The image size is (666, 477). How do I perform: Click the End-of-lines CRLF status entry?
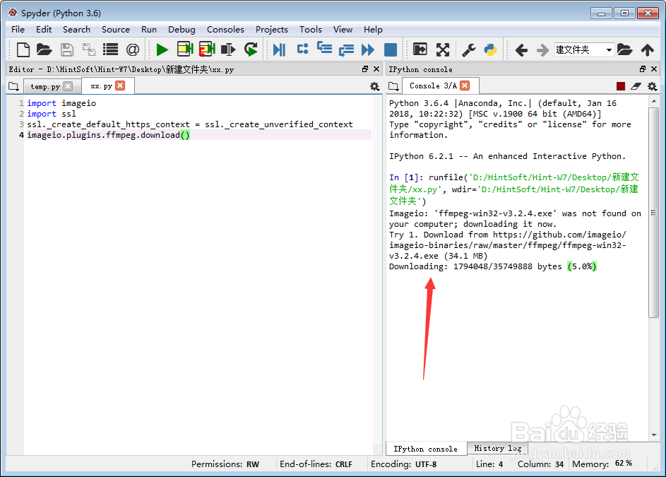(316, 464)
